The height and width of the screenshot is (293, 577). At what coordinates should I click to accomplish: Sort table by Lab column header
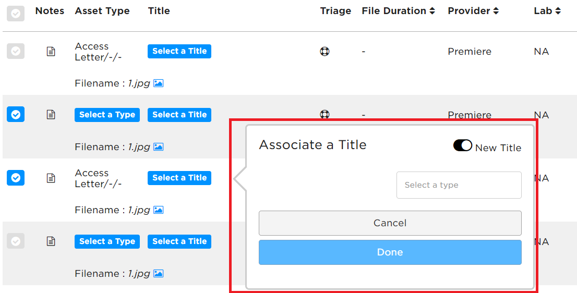tap(547, 11)
